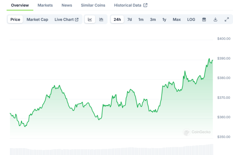Viewport: 233px width, 155px height.
Task: Go to the Markets tab
Action: pyautogui.click(x=45, y=5)
